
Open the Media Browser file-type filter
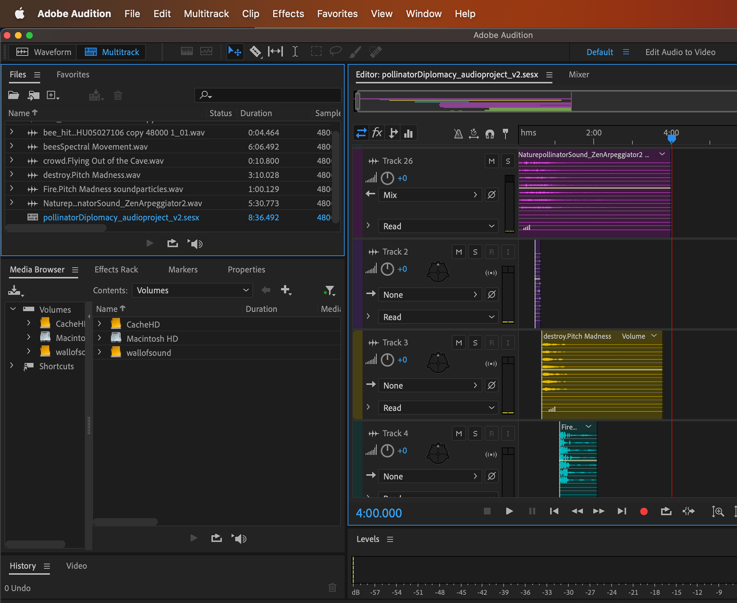(329, 291)
